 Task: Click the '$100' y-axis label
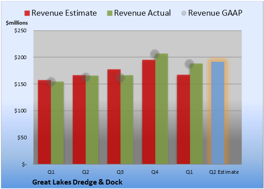(20, 111)
